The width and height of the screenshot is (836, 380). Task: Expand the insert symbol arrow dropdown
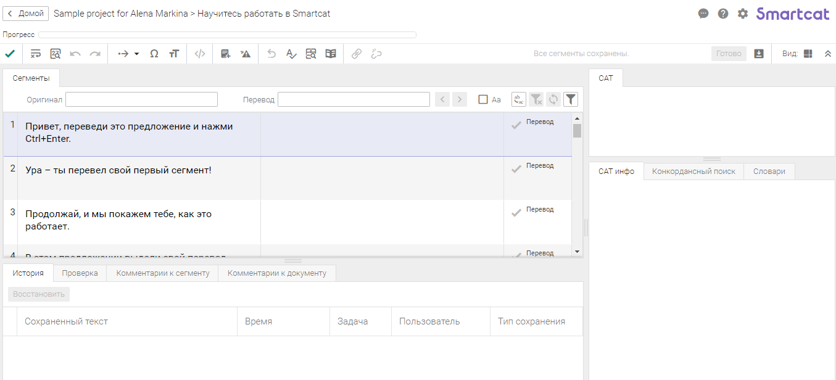136,54
